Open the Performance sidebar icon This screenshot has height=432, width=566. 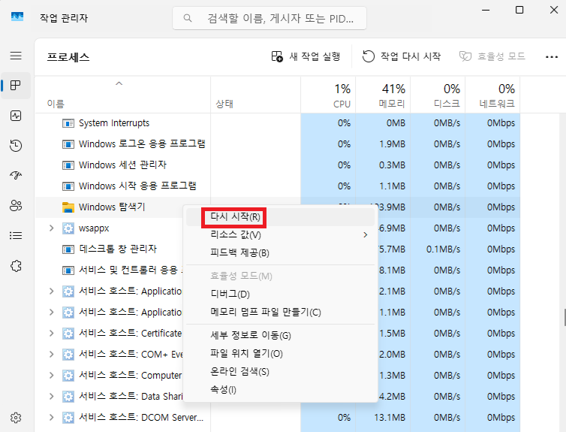[x=16, y=116]
